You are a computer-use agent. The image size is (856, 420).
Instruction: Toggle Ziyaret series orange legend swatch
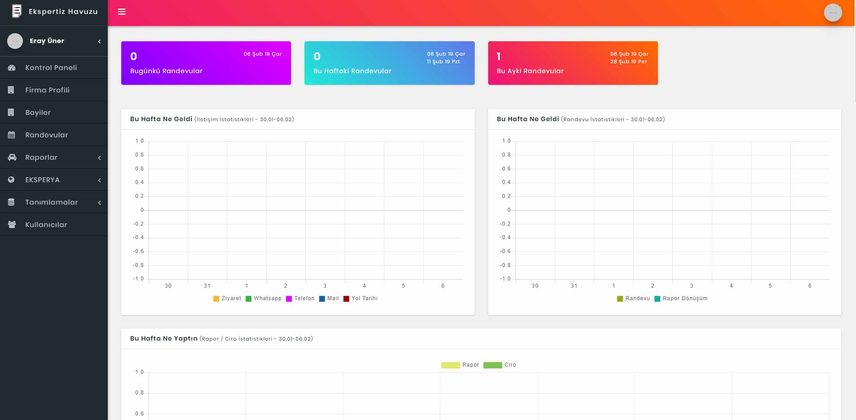(216, 299)
